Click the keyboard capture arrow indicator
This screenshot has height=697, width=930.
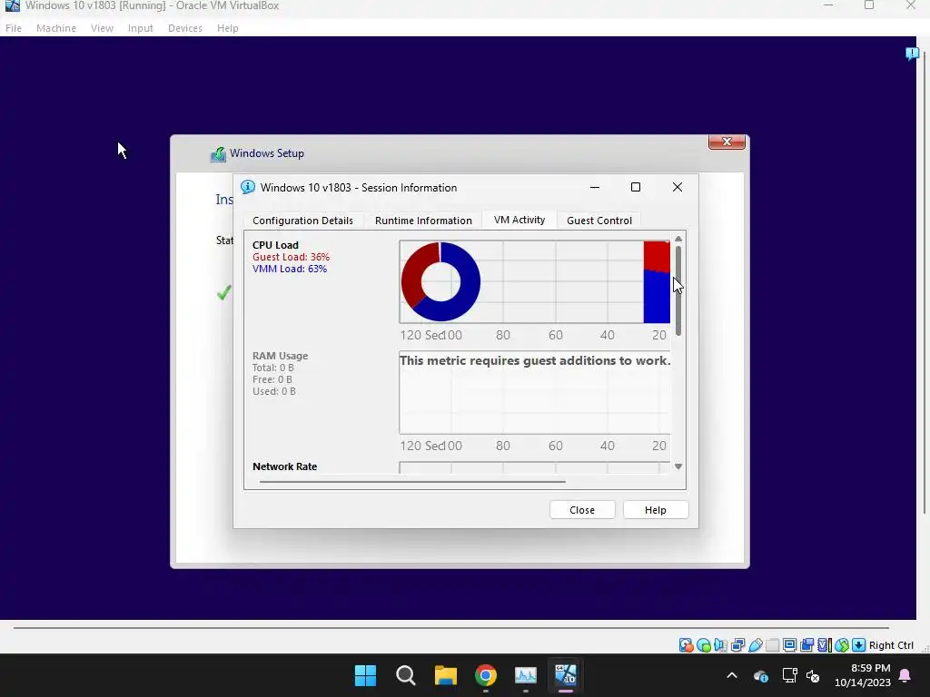click(858, 645)
